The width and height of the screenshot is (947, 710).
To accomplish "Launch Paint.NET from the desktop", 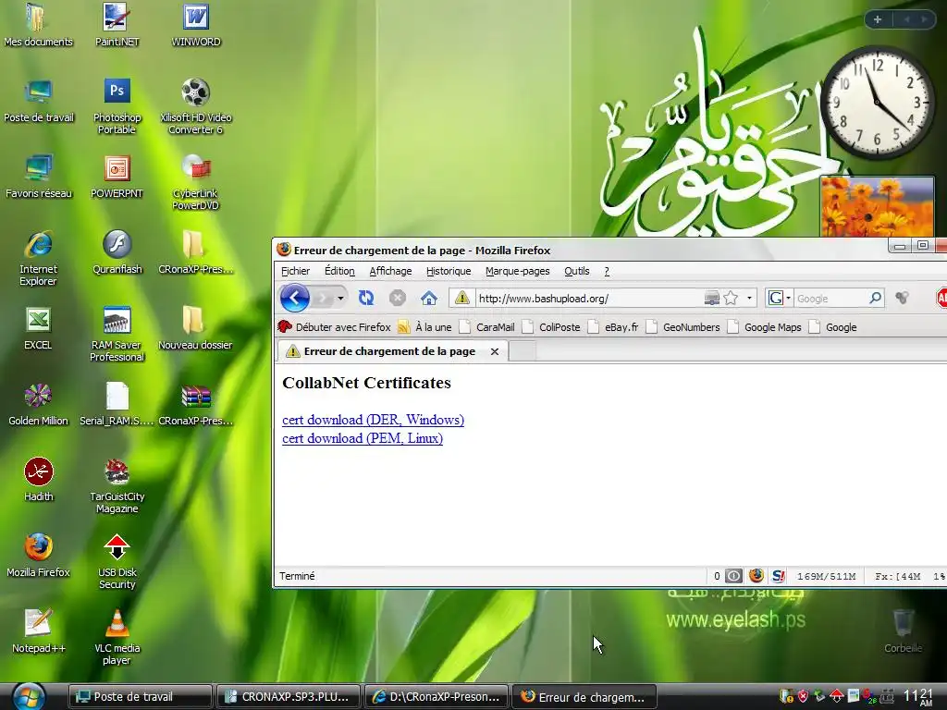I will [x=117, y=25].
